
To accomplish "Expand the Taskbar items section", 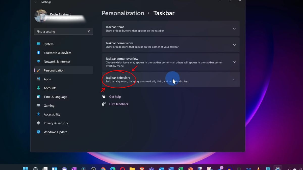I will (171, 29).
